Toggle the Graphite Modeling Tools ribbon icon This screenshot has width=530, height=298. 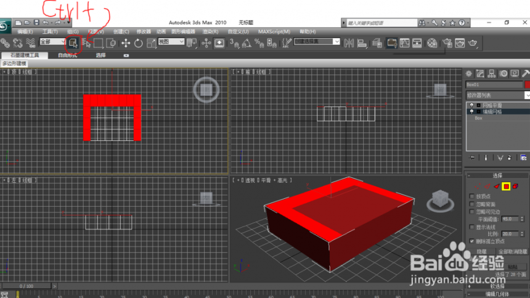coord(391,43)
